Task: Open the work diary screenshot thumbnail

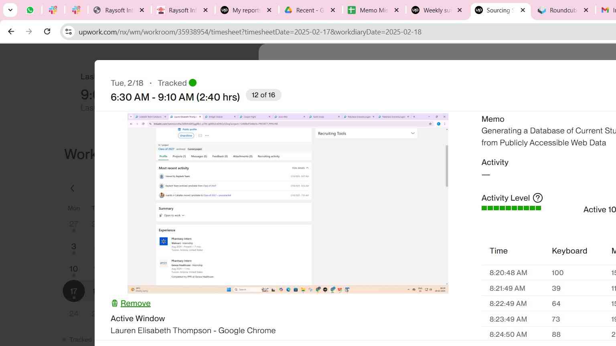Action: click(x=288, y=203)
